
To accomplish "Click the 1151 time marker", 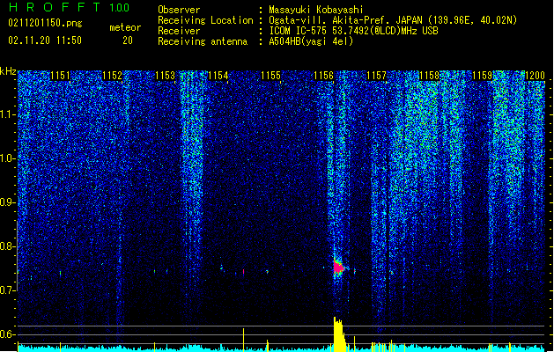I will [x=61, y=76].
